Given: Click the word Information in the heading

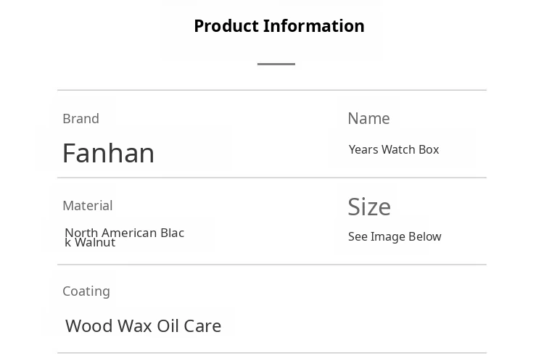Looking at the screenshot, I should point(314,26).
